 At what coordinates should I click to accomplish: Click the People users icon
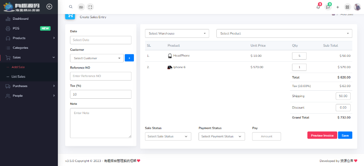coord(8,96)
